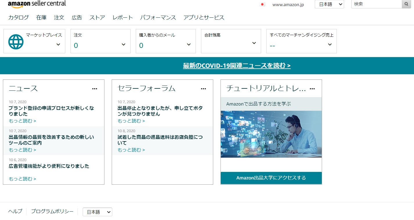The image size is (414, 220).
Task: Click the marketplace globe icon
Action: click(x=16, y=42)
